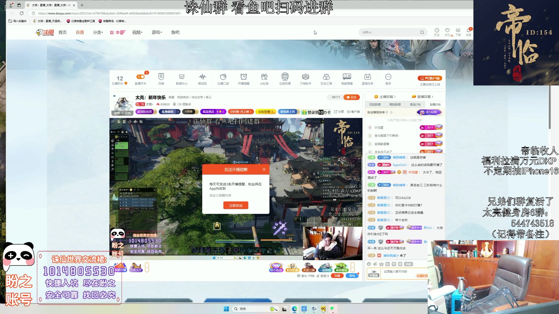Screen dimensions: 559x314
Task: Open the 粉丝钓鱼 mini game icon
Action: coord(292,267)
